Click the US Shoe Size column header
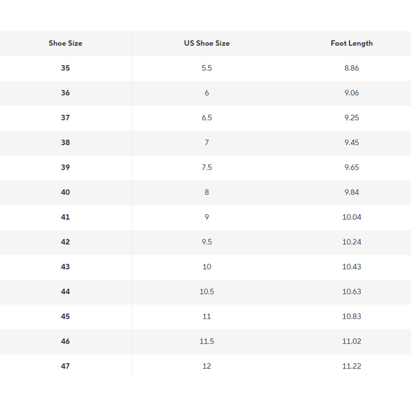 pos(207,43)
